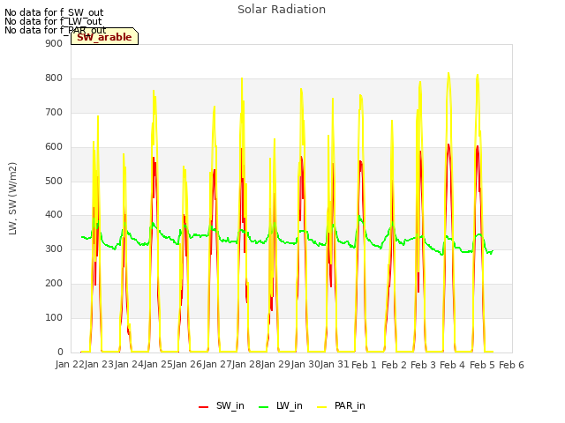Viewport: 565px width, 423px height.
Task: Click the LW_in legend label
Action: [289, 405]
